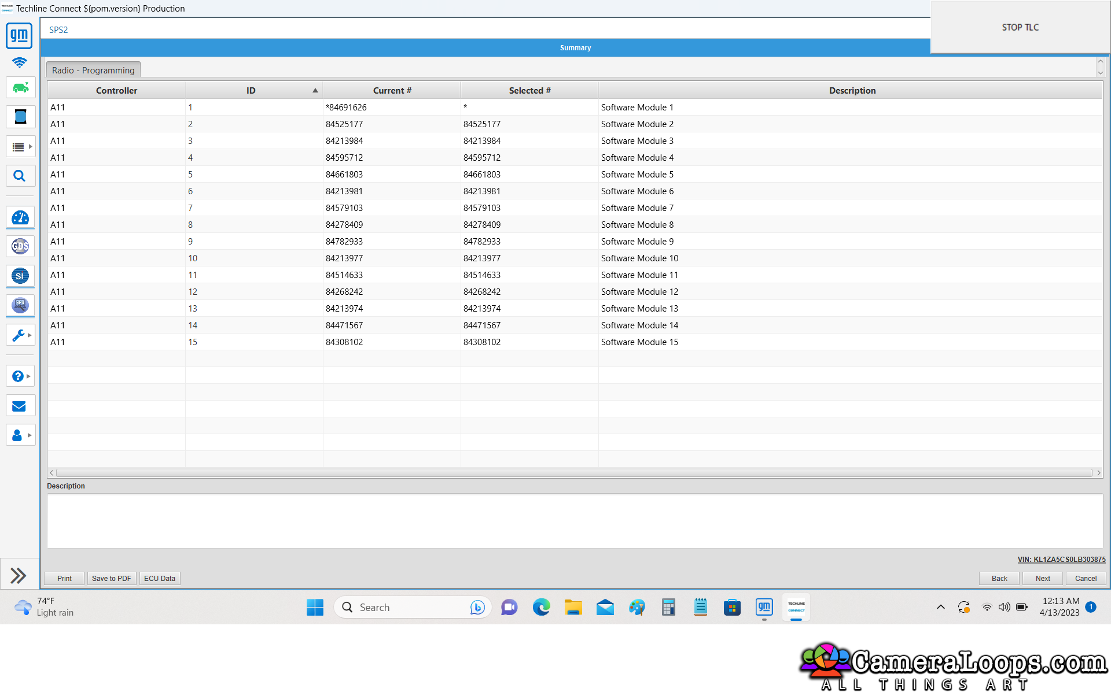Screen dimensions: 1111x696
Task: Open the VIN link KL1ZA5CS0LB303875
Action: 1061,560
